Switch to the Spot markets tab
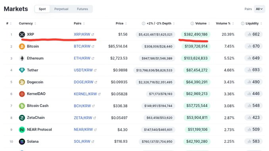The width and height of the screenshot is (269, 151). tap(42, 9)
